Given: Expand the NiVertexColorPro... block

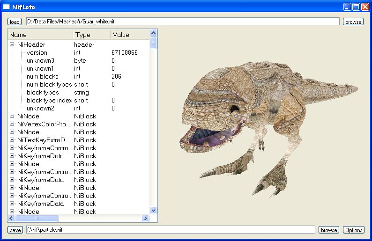Looking at the screenshot, I should [12, 124].
